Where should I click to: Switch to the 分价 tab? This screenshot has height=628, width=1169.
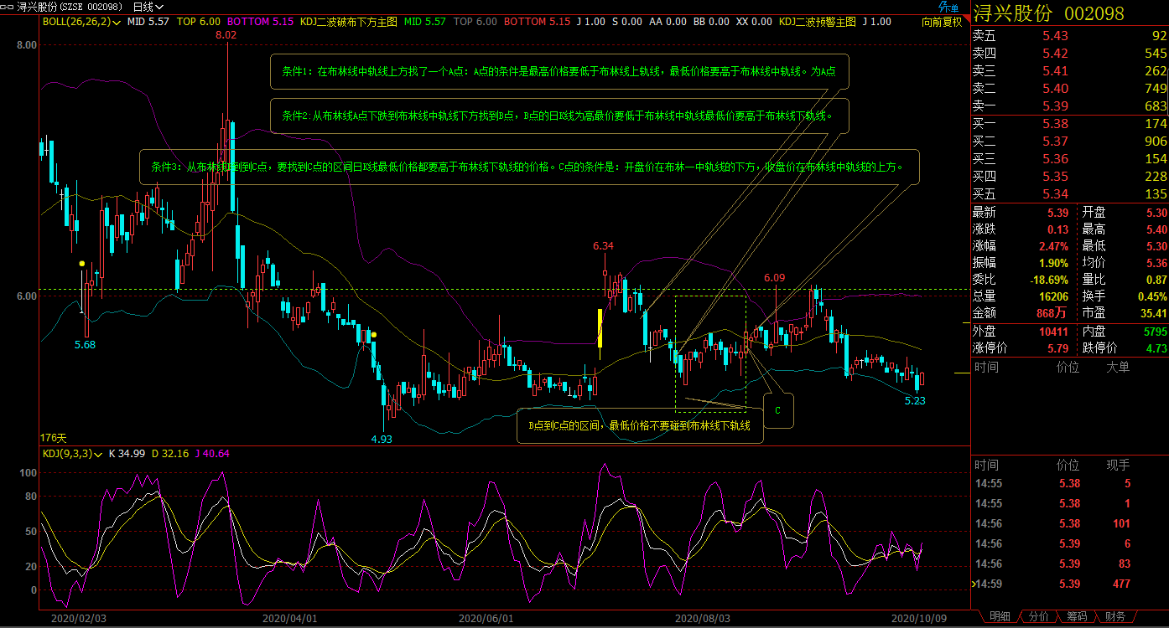tap(1038, 617)
